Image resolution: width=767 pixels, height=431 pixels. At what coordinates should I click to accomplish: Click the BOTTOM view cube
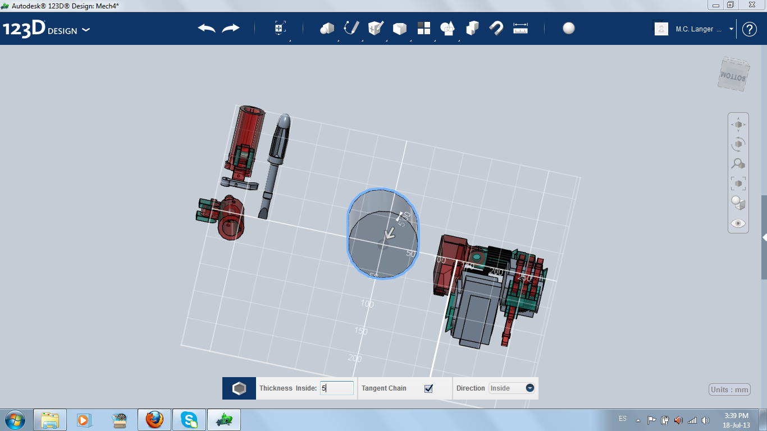coord(733,74)
